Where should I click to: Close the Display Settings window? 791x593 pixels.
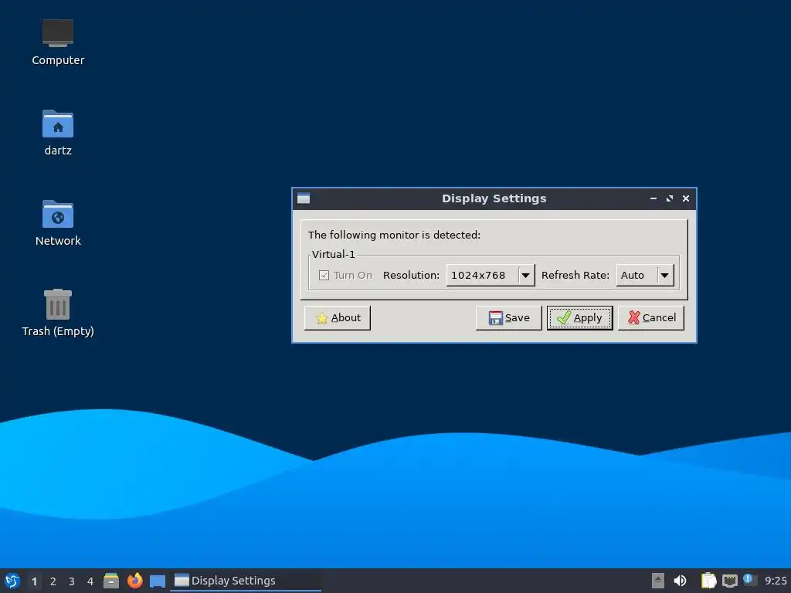686,198
